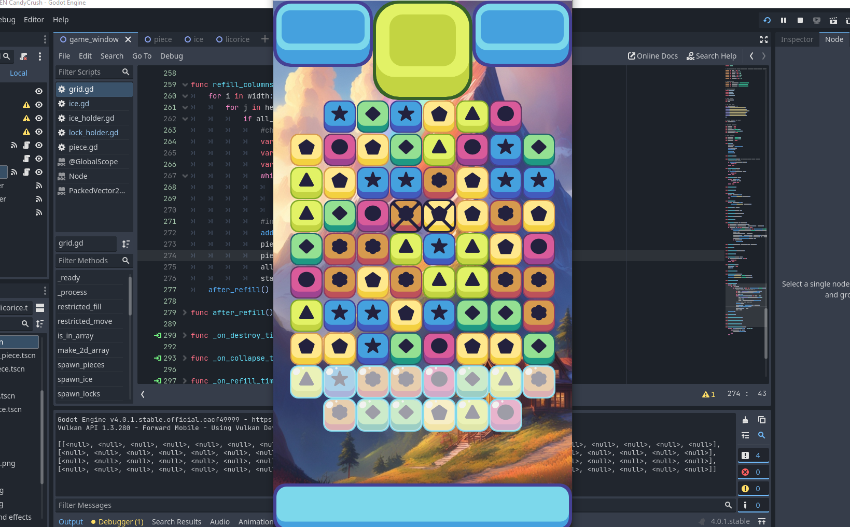This screenshot has height=527, width=850.
Task: Go to previous script in history
Action: click(751, 56)
